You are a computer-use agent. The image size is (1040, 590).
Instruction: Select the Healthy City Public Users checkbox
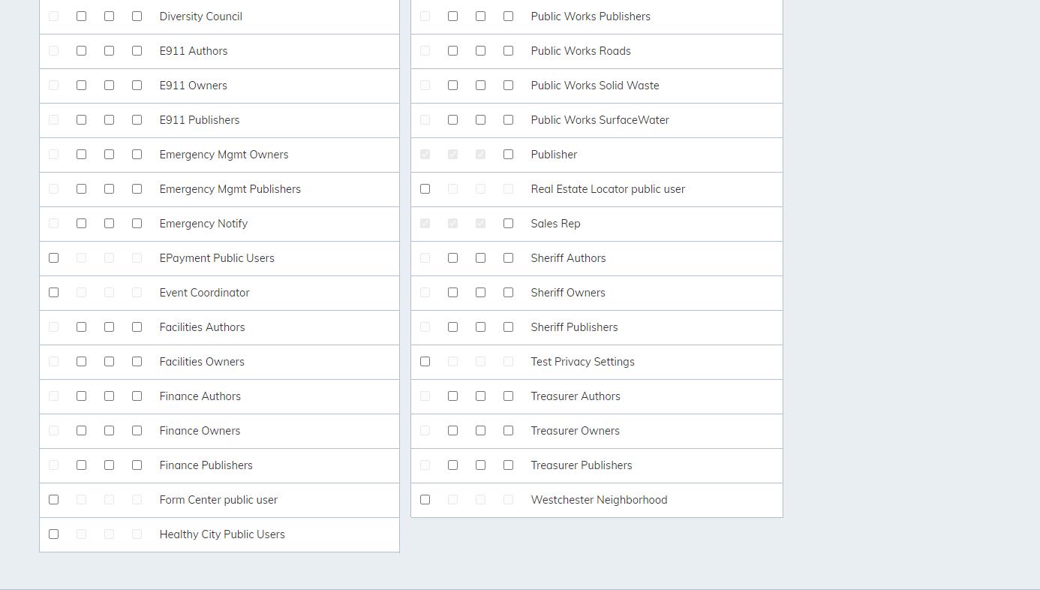coord(53,534)
